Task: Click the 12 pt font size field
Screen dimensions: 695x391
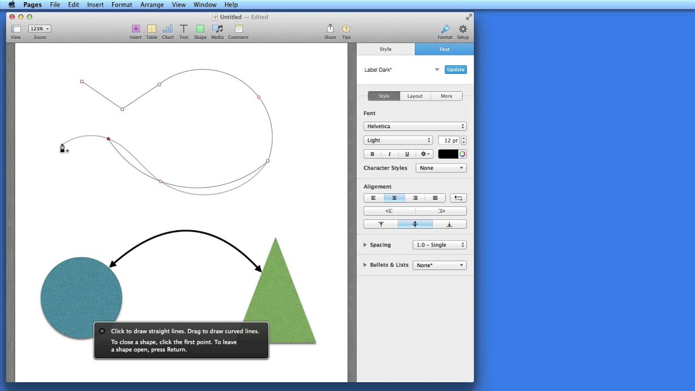Action: [449, 140]
